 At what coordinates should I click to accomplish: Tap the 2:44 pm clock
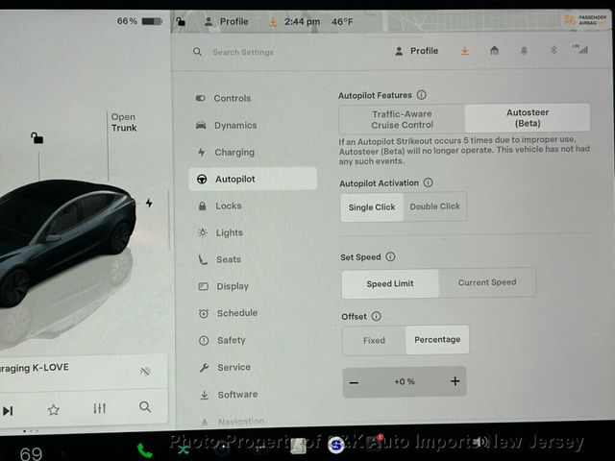point(302,21)
